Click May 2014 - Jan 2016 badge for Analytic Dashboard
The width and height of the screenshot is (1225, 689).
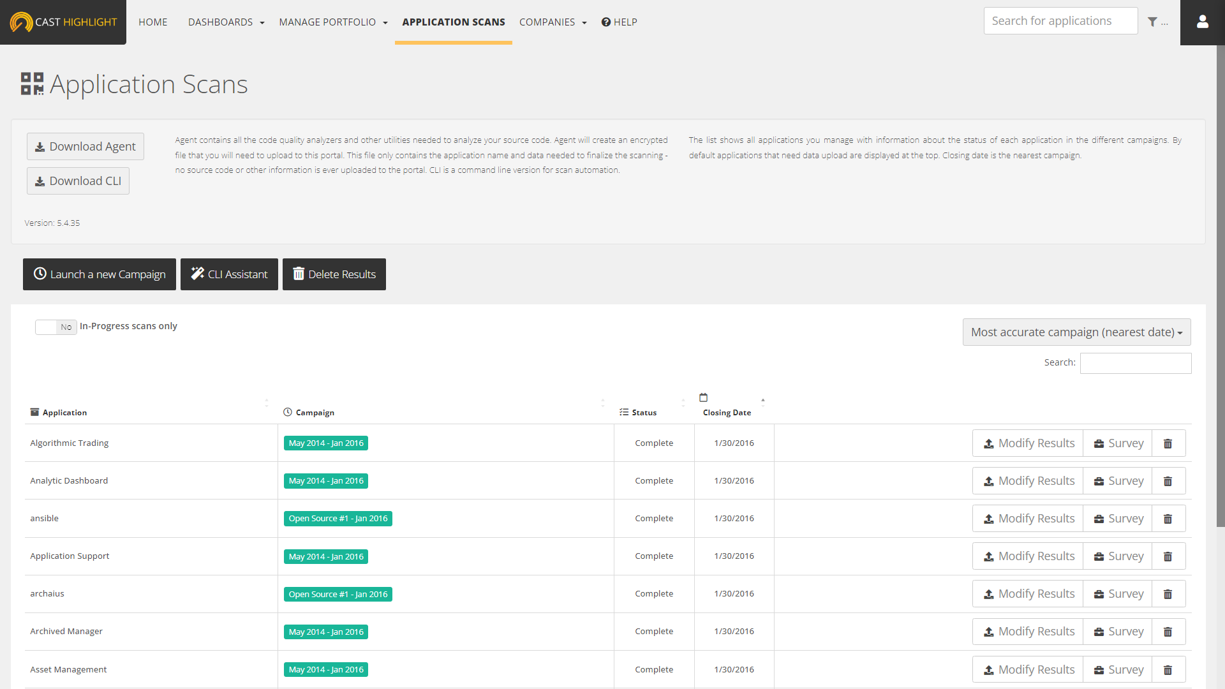[326, 481]
